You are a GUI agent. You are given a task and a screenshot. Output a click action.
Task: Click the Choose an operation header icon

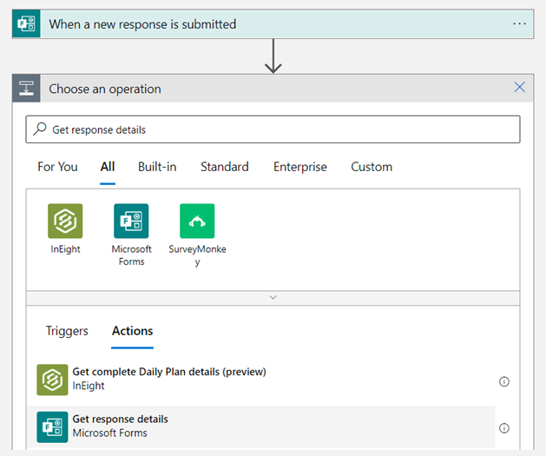pos(25,89)
